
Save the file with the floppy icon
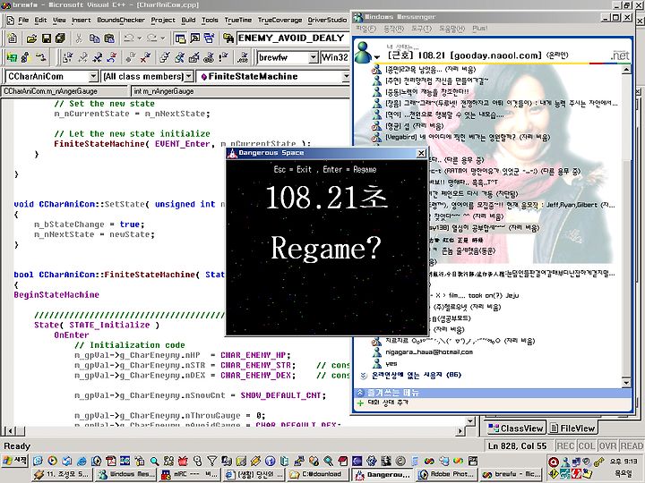point(47,38)
